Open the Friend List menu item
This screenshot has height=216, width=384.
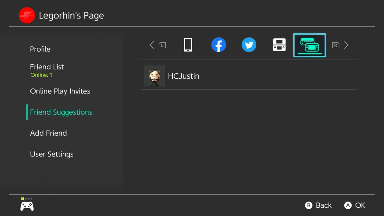pyautogui.click(x=47, y=67)
